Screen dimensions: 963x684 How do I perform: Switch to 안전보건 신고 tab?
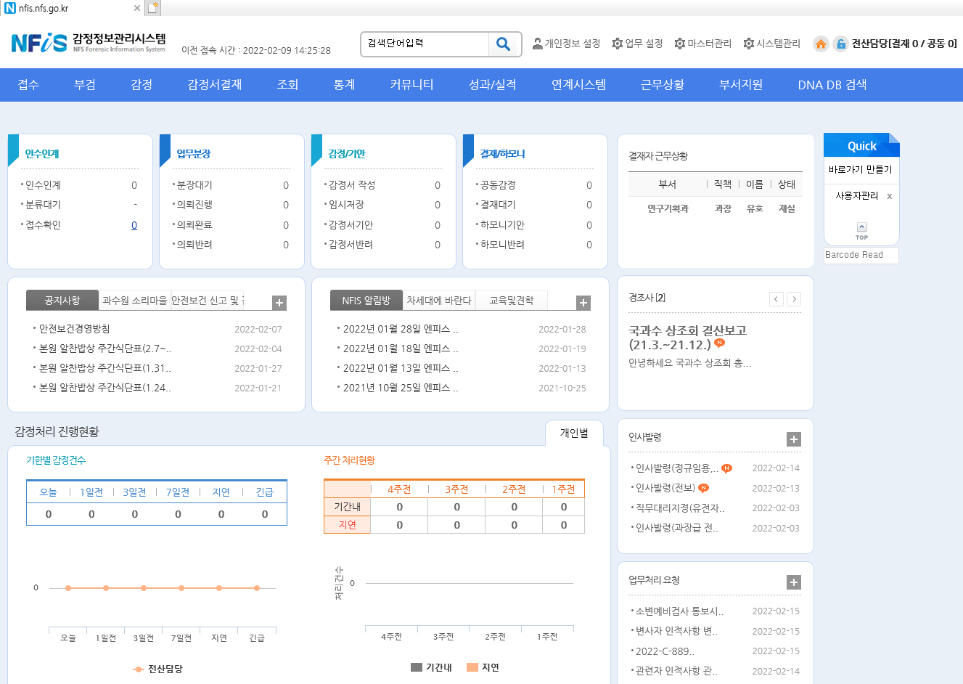(208, 300)
